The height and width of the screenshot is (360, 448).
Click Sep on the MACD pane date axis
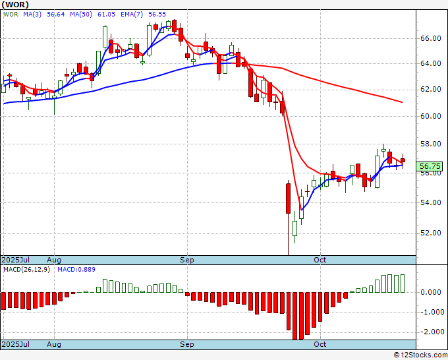click(x=187, y=344)
